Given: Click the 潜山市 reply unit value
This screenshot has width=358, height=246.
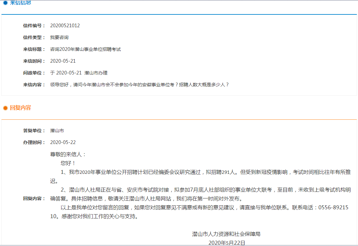Looking at the screenshot, I should [57, 131].
